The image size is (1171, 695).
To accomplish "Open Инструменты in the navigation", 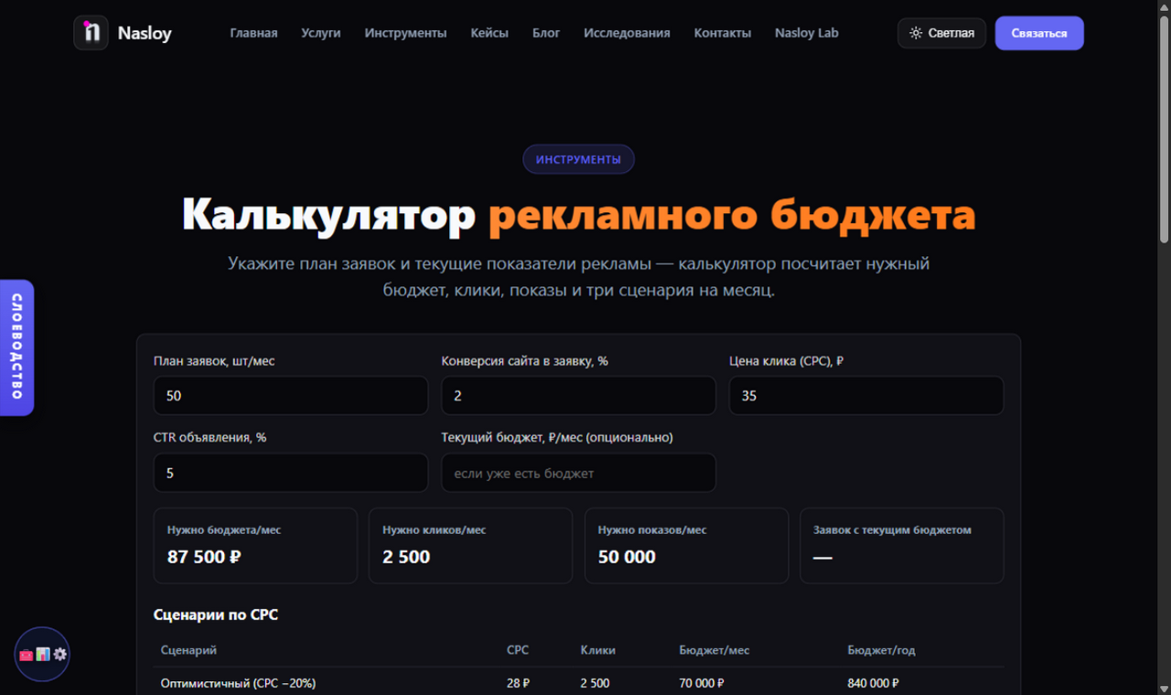I will click(x=405, y=33).
